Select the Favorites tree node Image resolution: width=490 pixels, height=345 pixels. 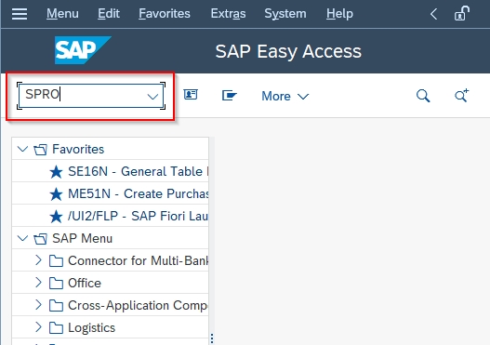click(78, 149)
